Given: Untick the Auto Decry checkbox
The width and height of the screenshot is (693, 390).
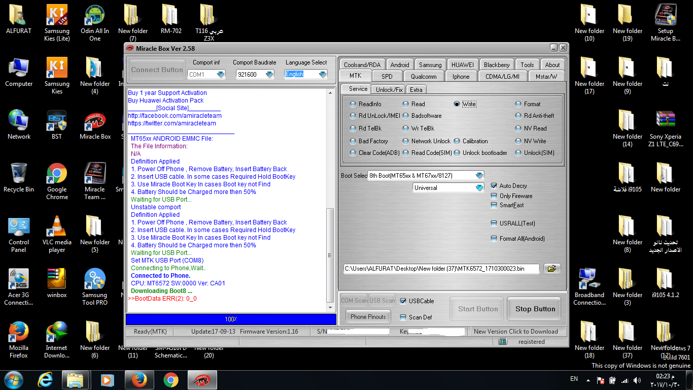Looking at the screenshot, I should [x=509, y=186].
